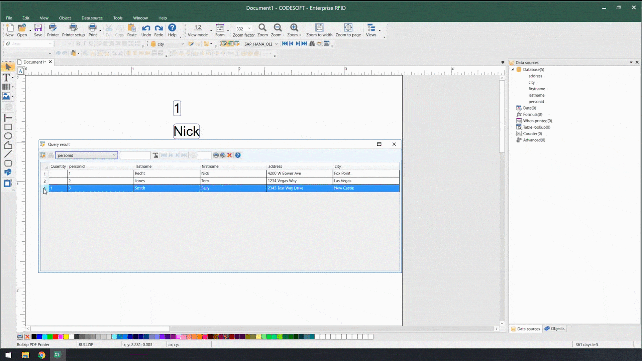642x361 pixels.
Task: Pick the Rectangle drawing tool
Action: coord(8,126)
